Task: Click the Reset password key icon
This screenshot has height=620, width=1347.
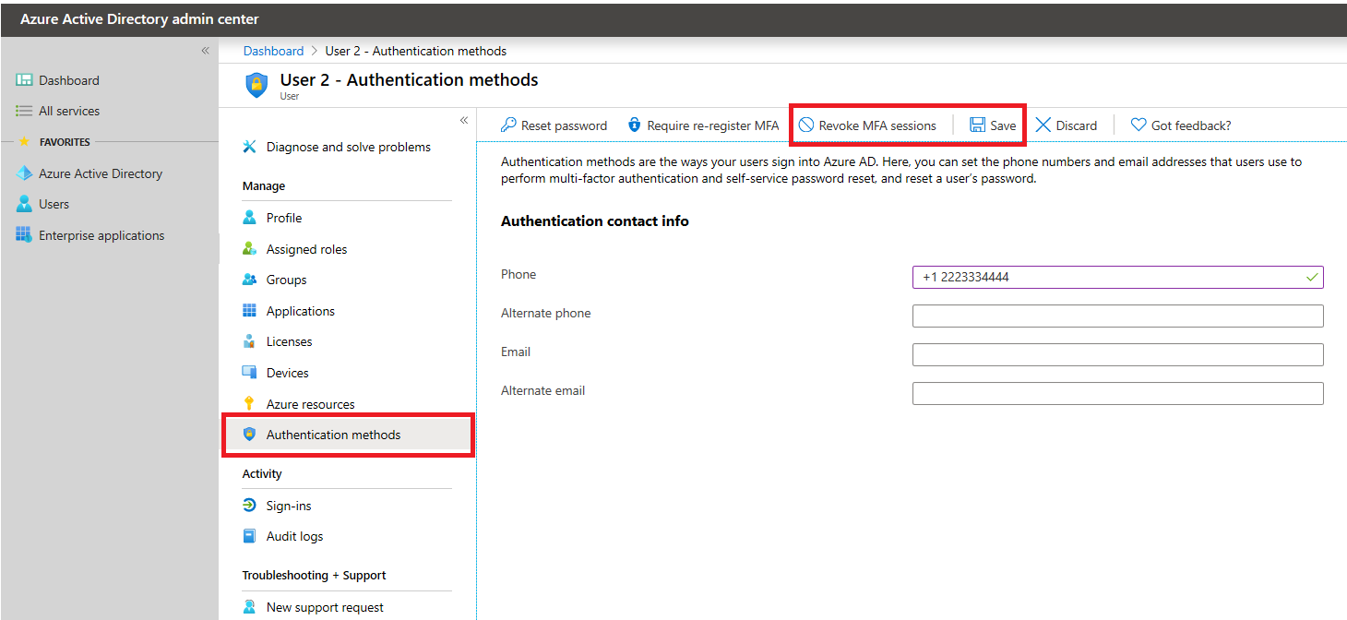Action: (508, 125)
